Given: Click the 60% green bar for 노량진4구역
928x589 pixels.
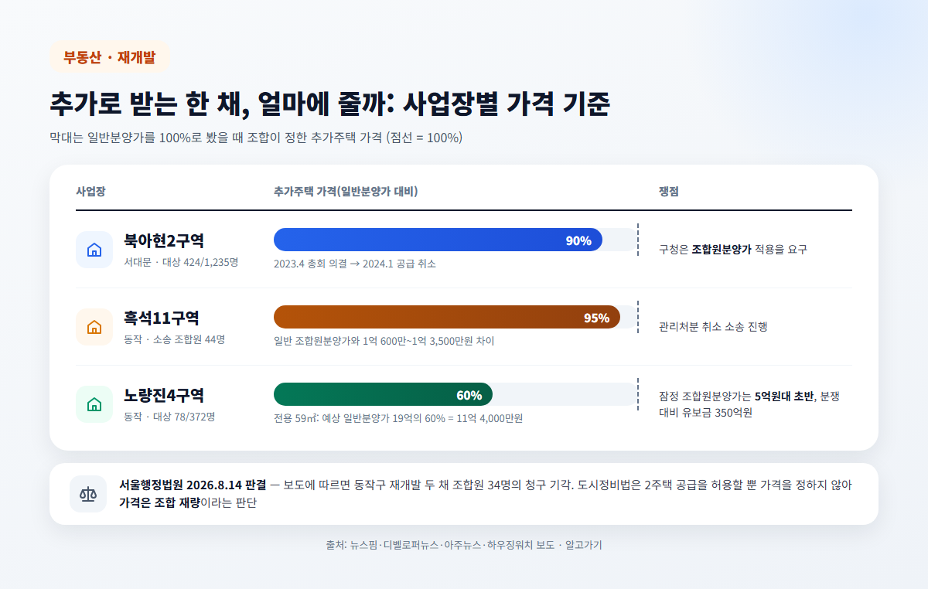Looking at the screenshot, I should click(x=383, y=394).
